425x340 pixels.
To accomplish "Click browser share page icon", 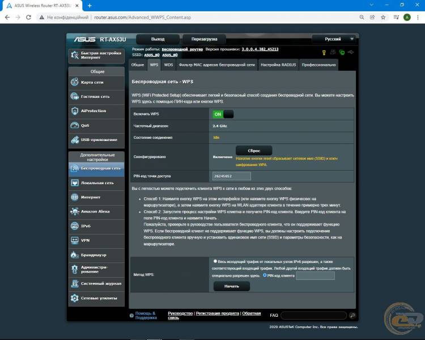I will coord(372,18).
